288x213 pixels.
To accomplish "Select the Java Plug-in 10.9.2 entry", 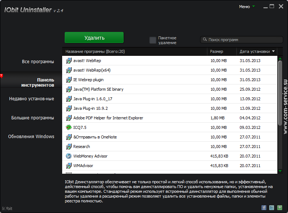I will pyautogui.click(x=90, y=108).
